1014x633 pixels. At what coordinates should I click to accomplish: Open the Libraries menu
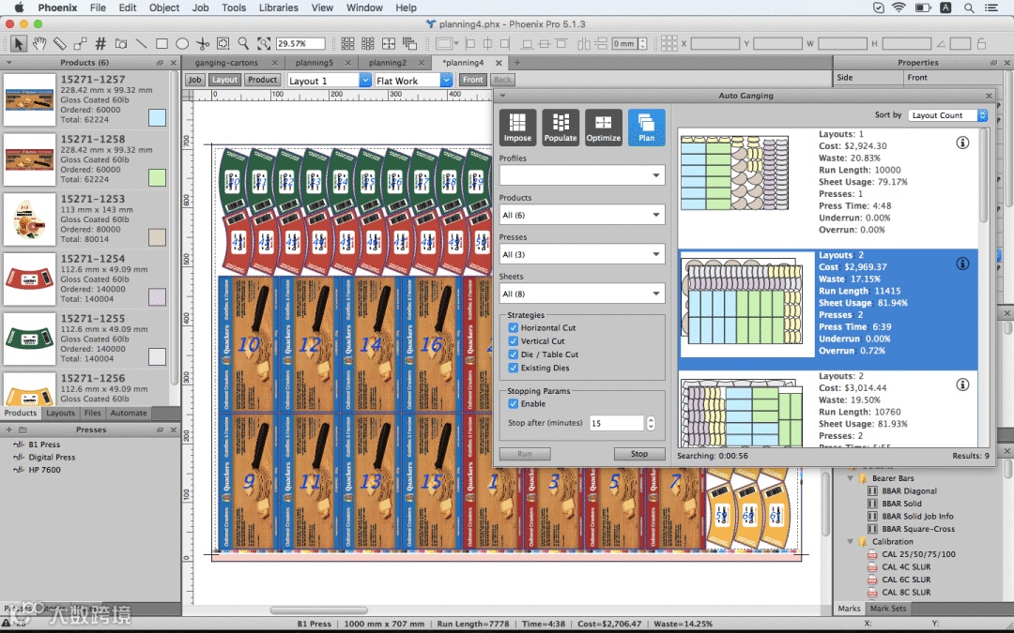click(x=279, y=8)
